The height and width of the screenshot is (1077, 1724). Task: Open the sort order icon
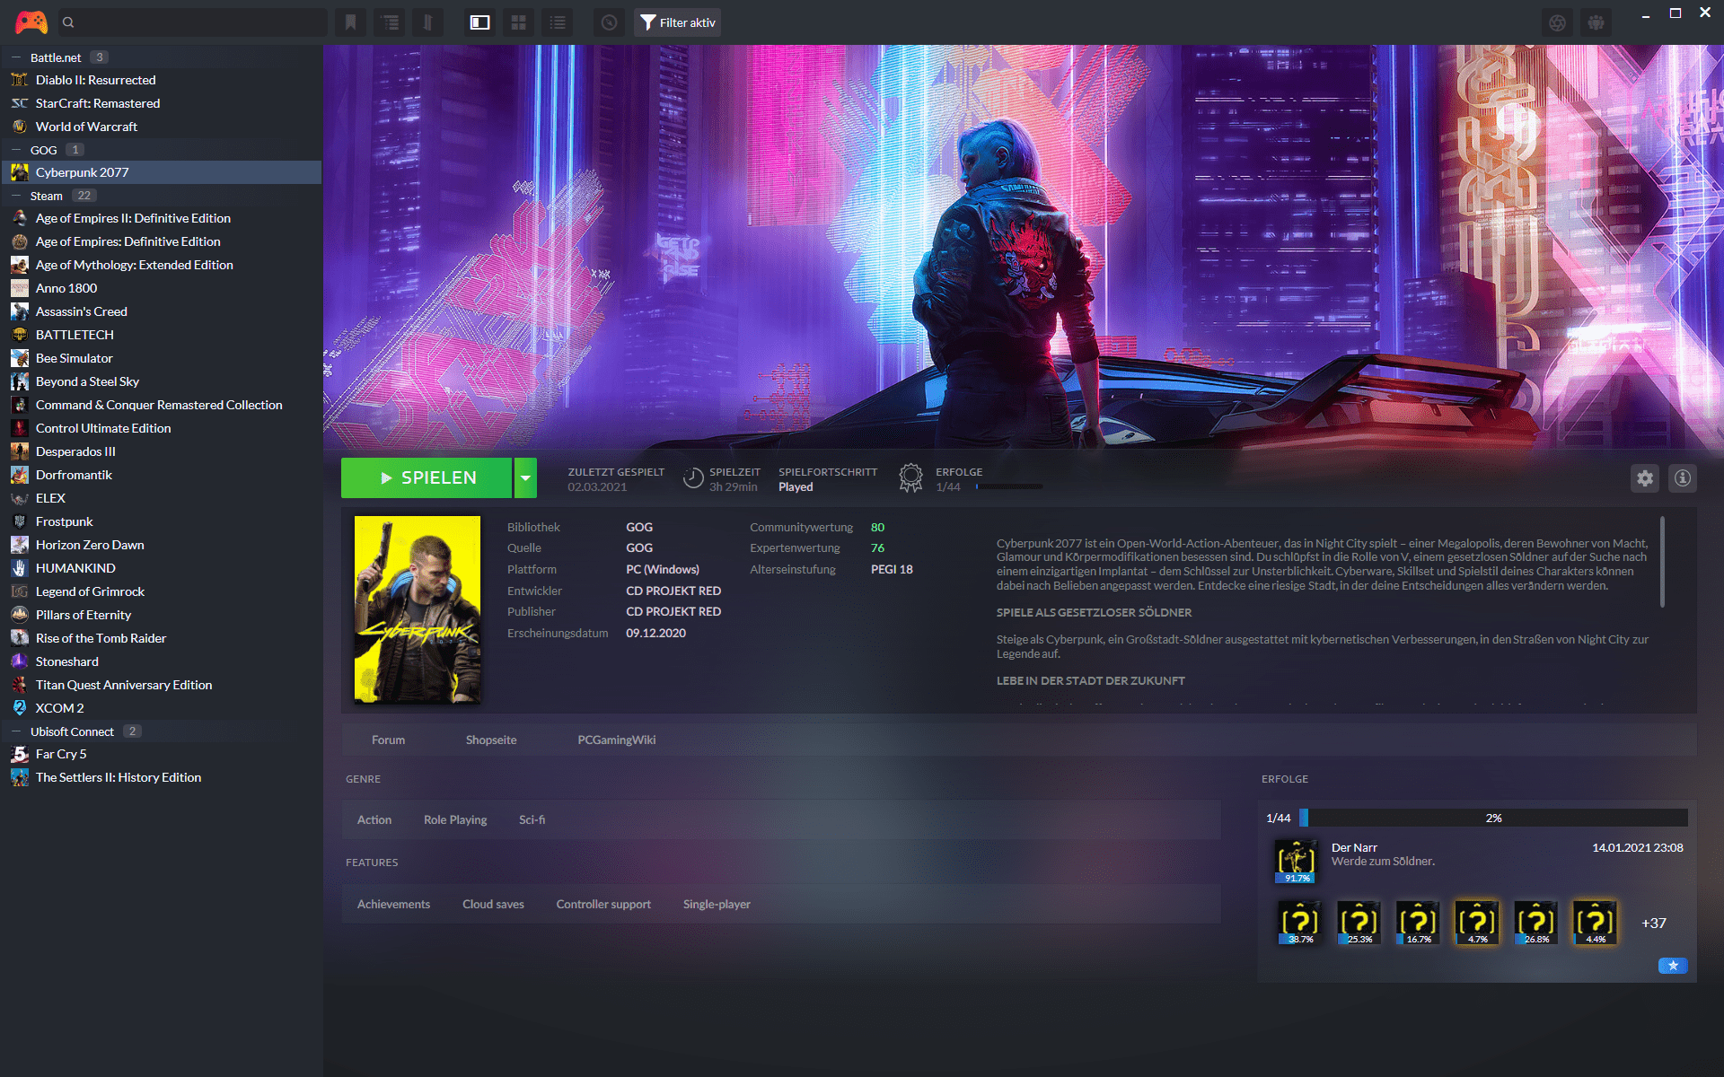pyautogui.click(x=428, y=22)
